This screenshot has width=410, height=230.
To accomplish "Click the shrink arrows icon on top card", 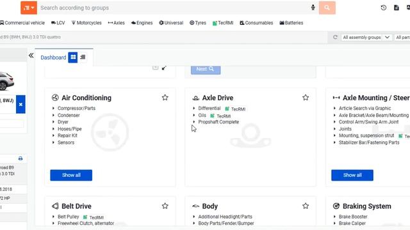I will [164, 68].
